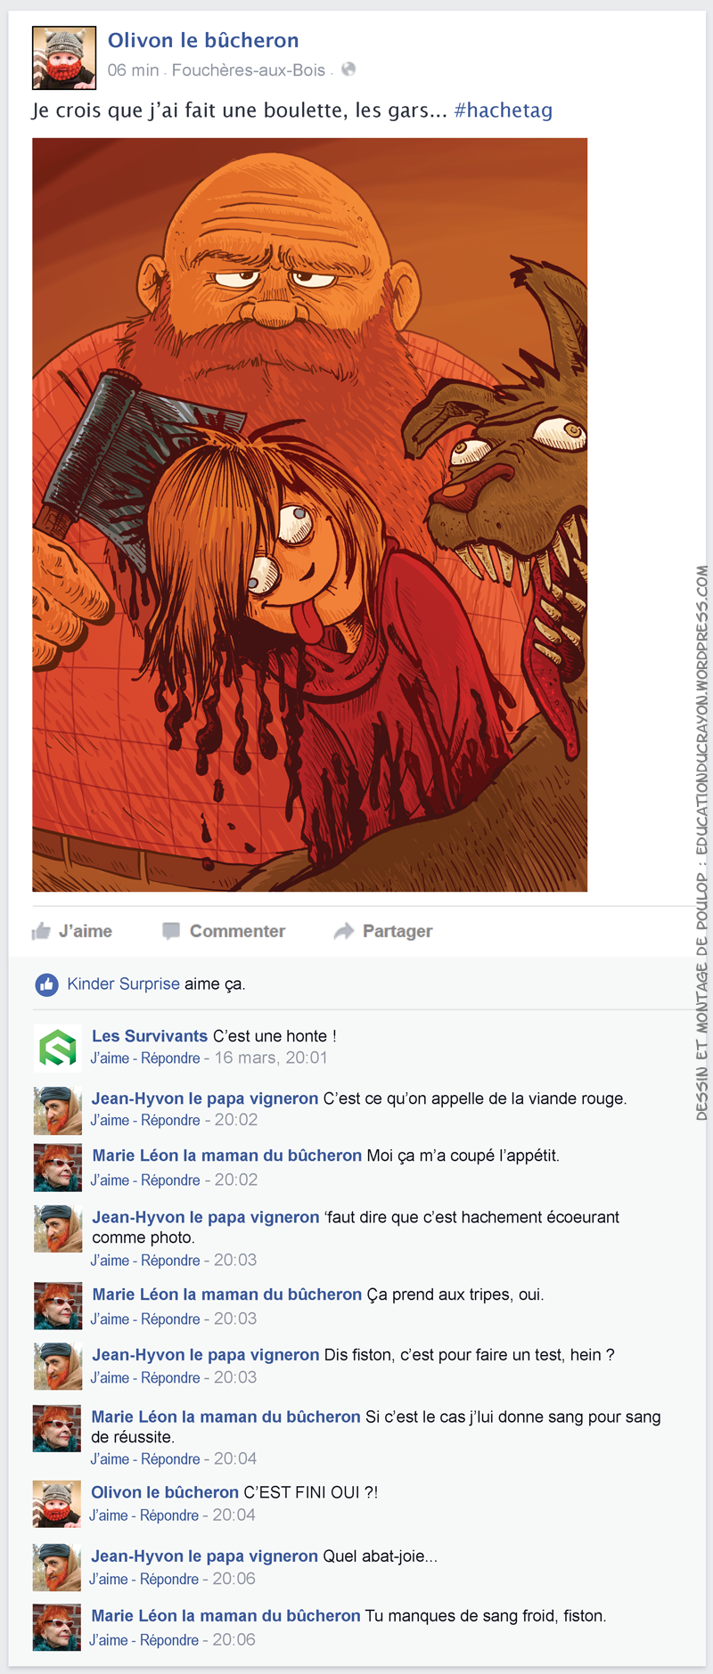Click Marie Léon's avatar on the appétit comment
713x1674 pixels.
coord(57,1168)
